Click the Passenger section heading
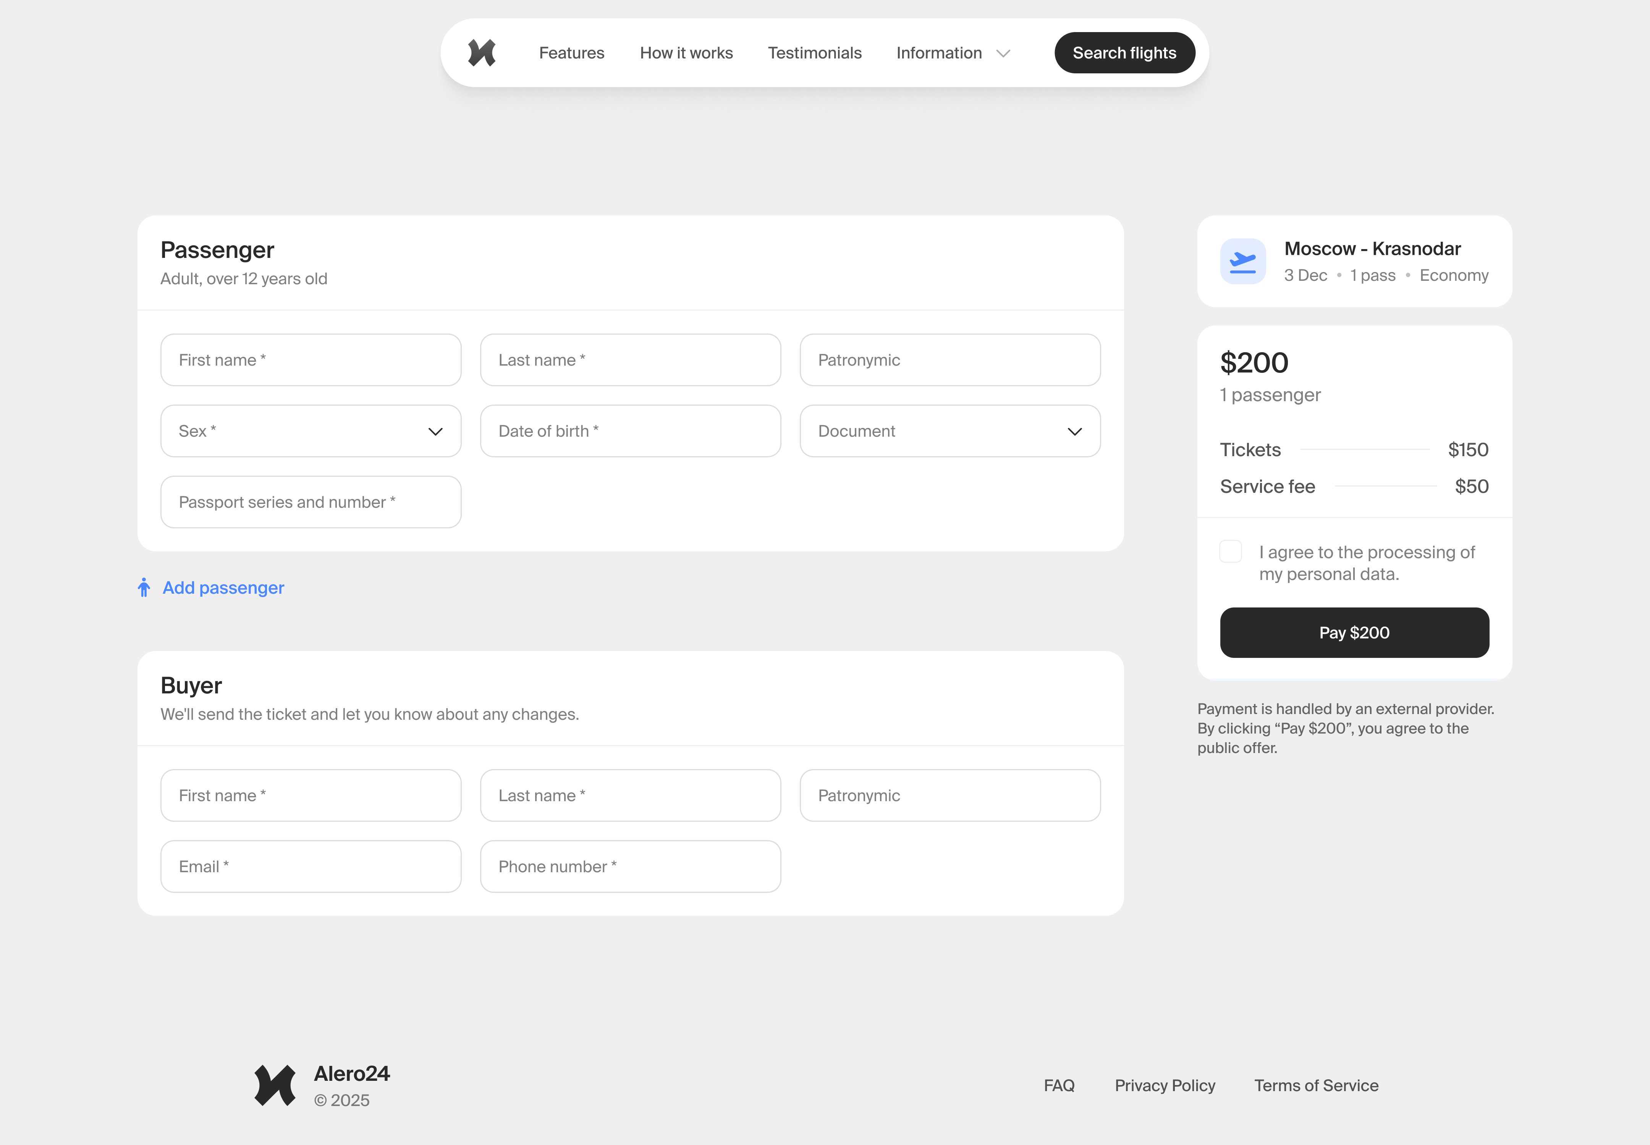1650x1145 pixels. 217,250
